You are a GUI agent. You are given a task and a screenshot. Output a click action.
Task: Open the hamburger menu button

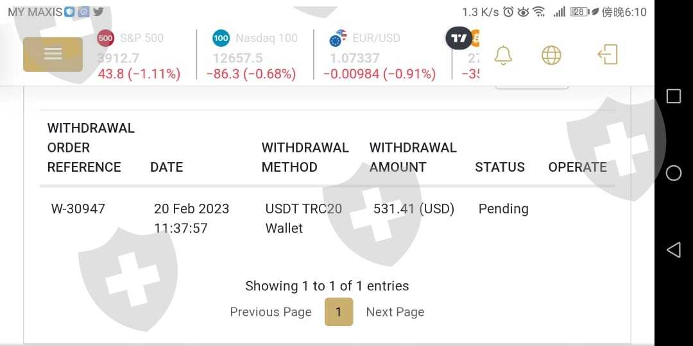tap(53, 54)
